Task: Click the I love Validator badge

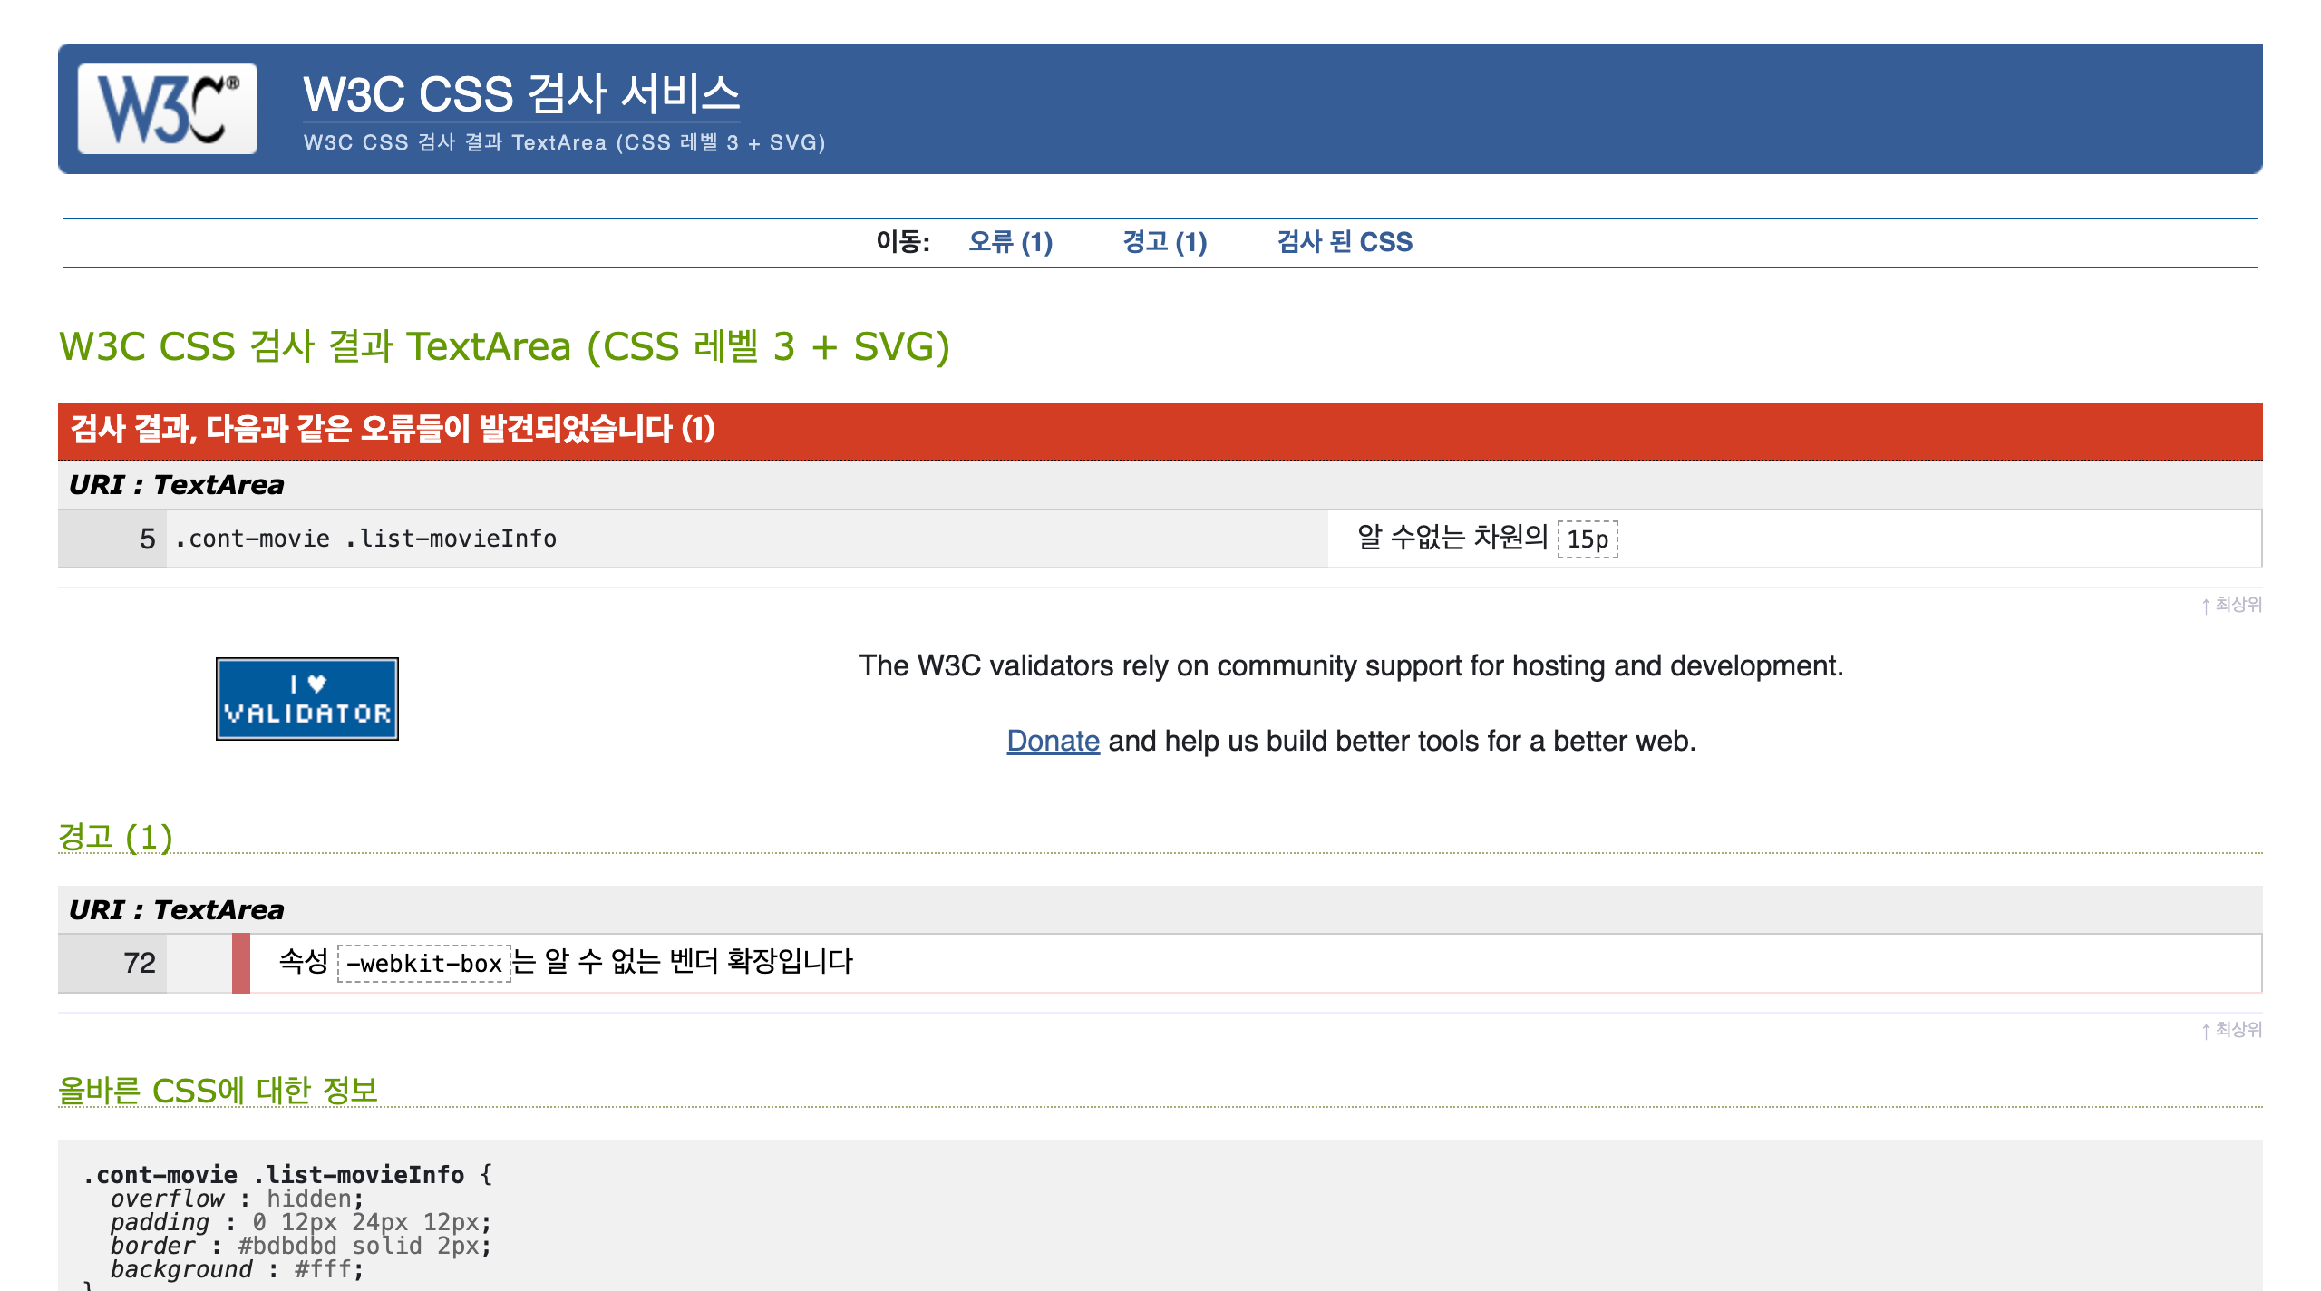Action: coord(306,699)
